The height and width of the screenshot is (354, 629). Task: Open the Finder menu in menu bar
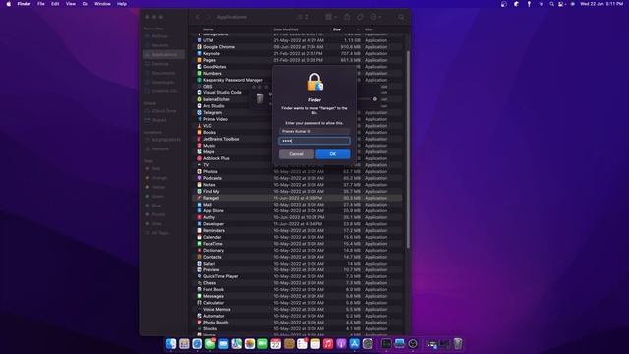coord(24,4)
